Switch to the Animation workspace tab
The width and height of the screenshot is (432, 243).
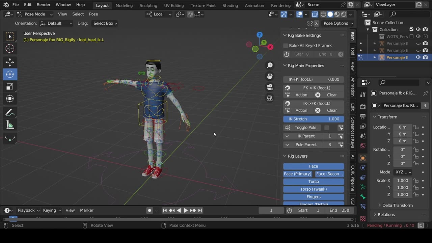tap(254, 5)
